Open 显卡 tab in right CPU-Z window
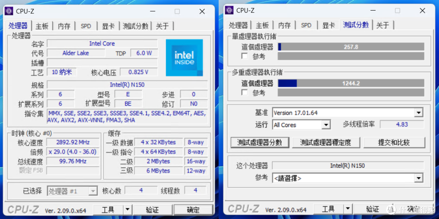 point(328,26)
